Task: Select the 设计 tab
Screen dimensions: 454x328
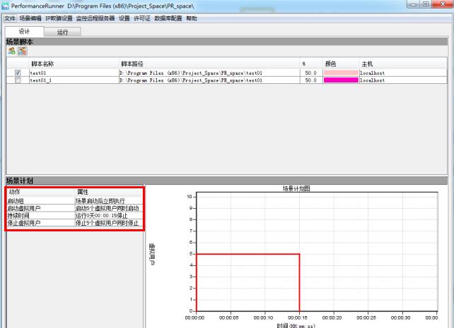Action: 24,32
